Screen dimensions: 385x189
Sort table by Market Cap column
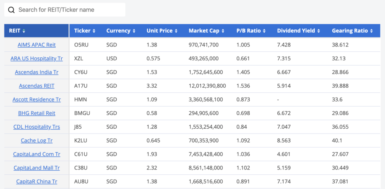click(x=206, y=31)
